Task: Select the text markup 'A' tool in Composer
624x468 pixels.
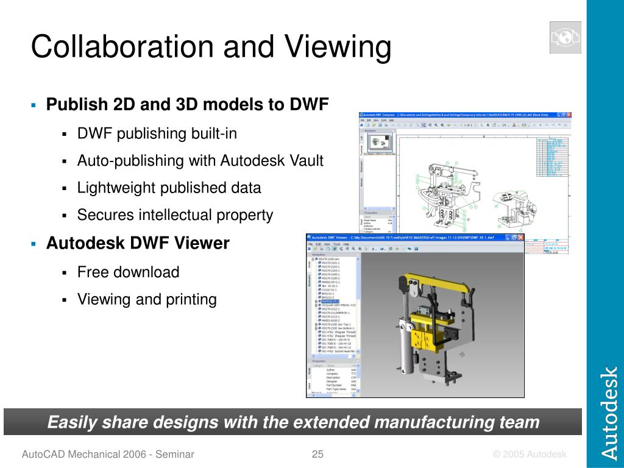Action: point(488,125)
